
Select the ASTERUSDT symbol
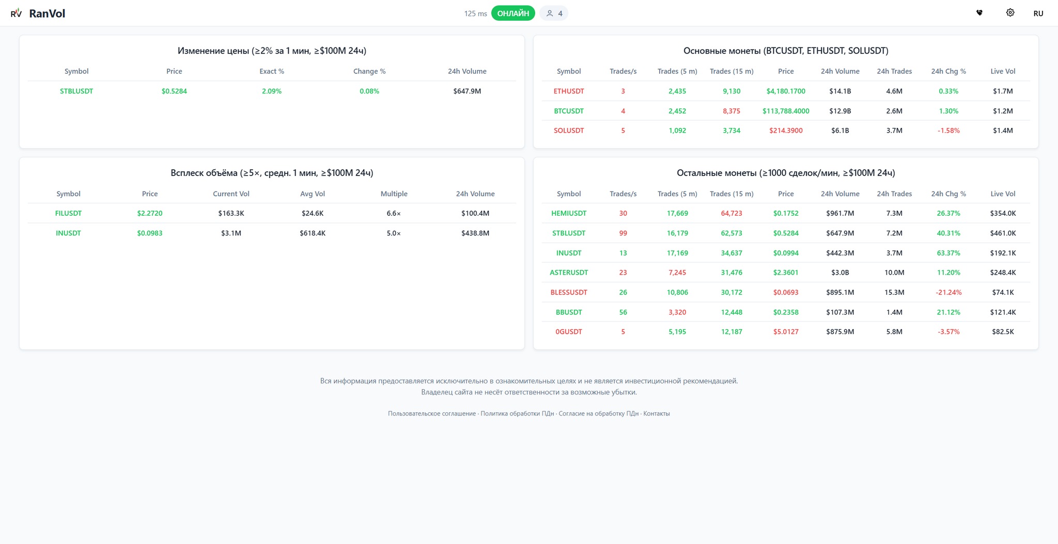[x=568, y=273]
